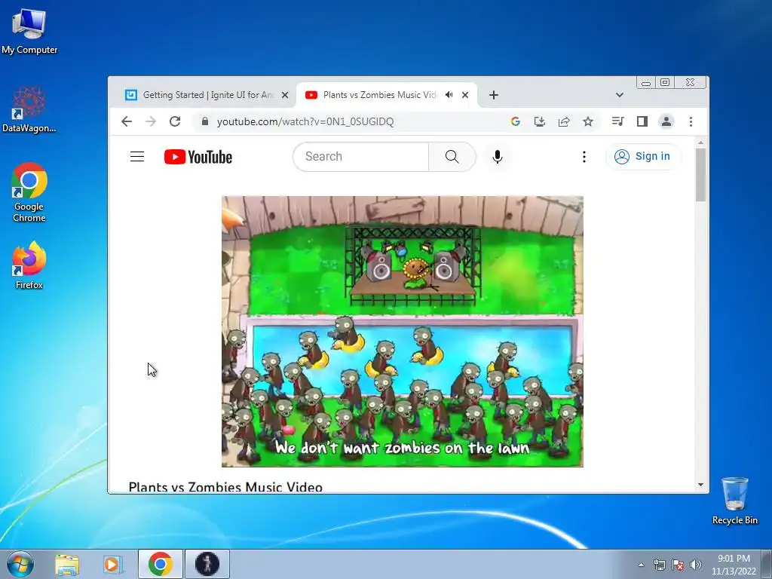Click the Chrome taskbar button

pyautogui.click(x=161, y=564)
